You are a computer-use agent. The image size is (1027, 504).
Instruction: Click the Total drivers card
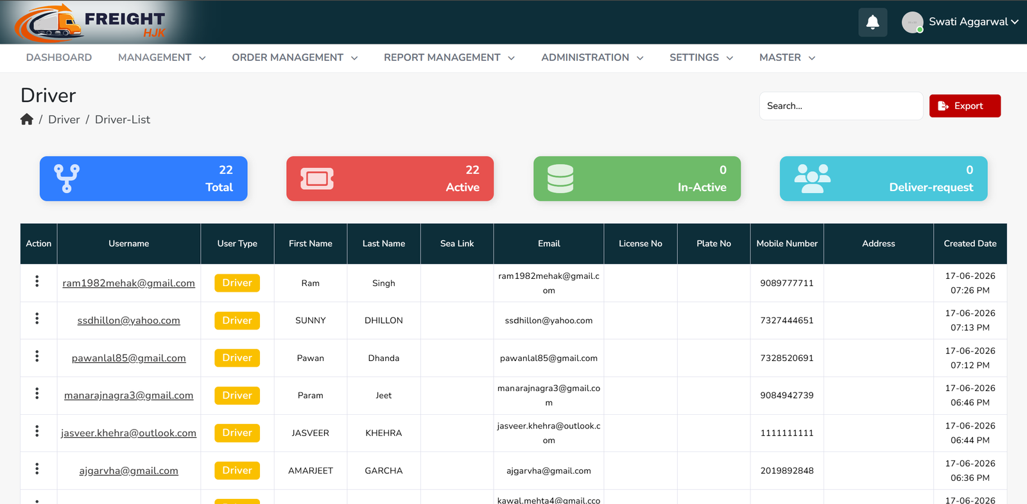tap(144, 179)
